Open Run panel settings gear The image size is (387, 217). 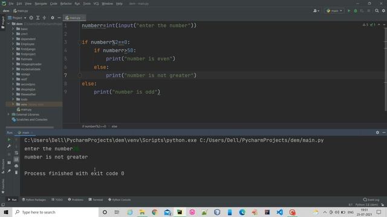point(377,133)
